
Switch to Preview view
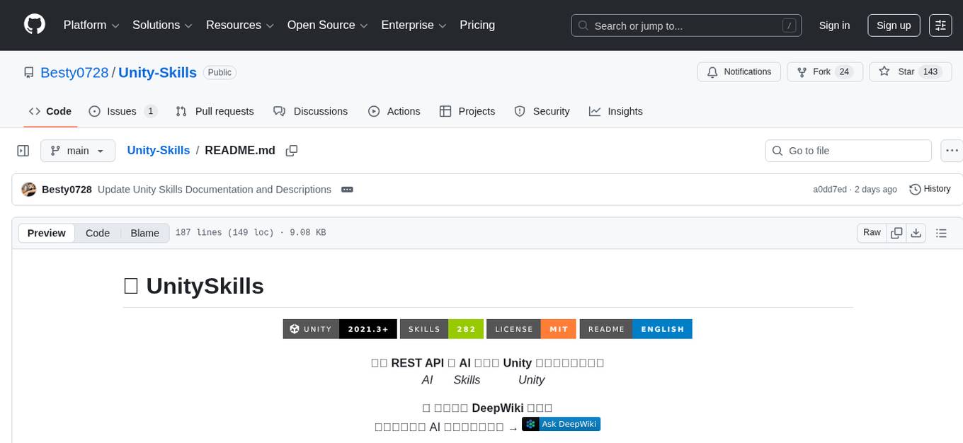click(x=47, y=233)
